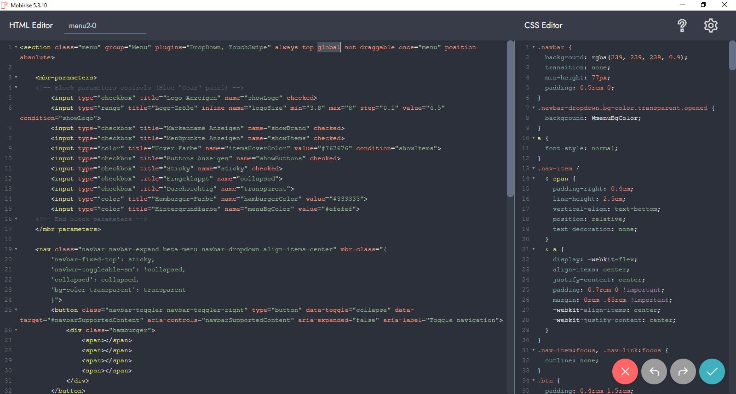The image size is (736, 394).
Task: Click the redo arrow button
Action: 683,371
